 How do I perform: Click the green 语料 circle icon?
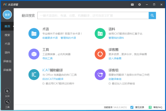coord(100,33)
